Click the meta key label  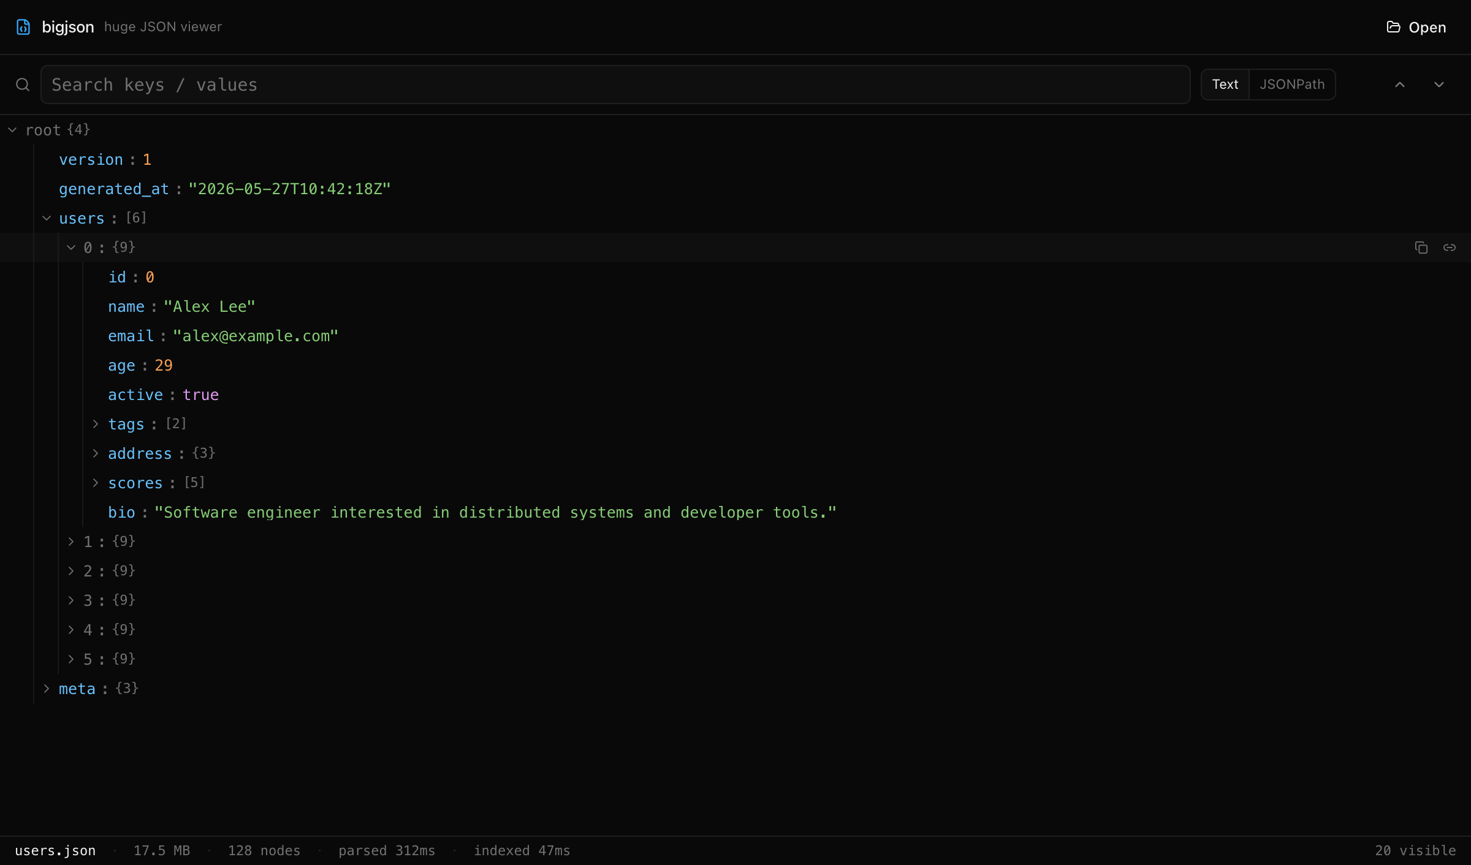point(77,689)
